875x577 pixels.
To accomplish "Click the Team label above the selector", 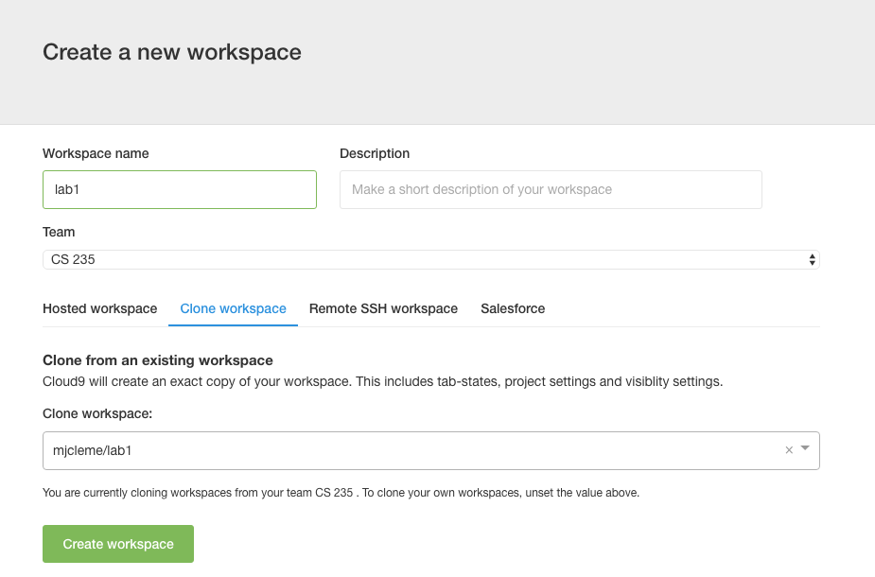I will coord(59,232).
